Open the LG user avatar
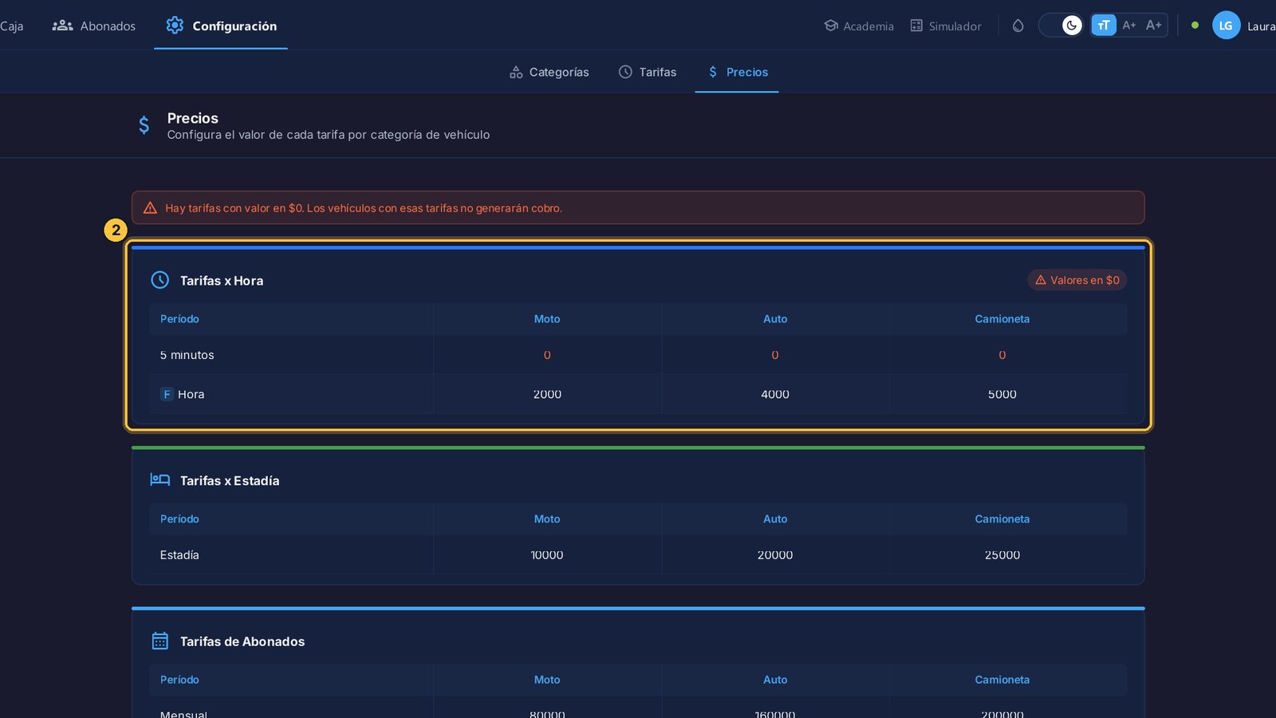The image size is (1276, 718). pyautogui.click(x=1226, y=26)
